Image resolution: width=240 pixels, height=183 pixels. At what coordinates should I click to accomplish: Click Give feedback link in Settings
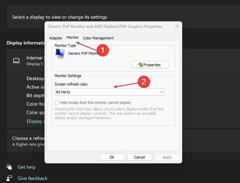pyautogui.click(x=32, y=178)
